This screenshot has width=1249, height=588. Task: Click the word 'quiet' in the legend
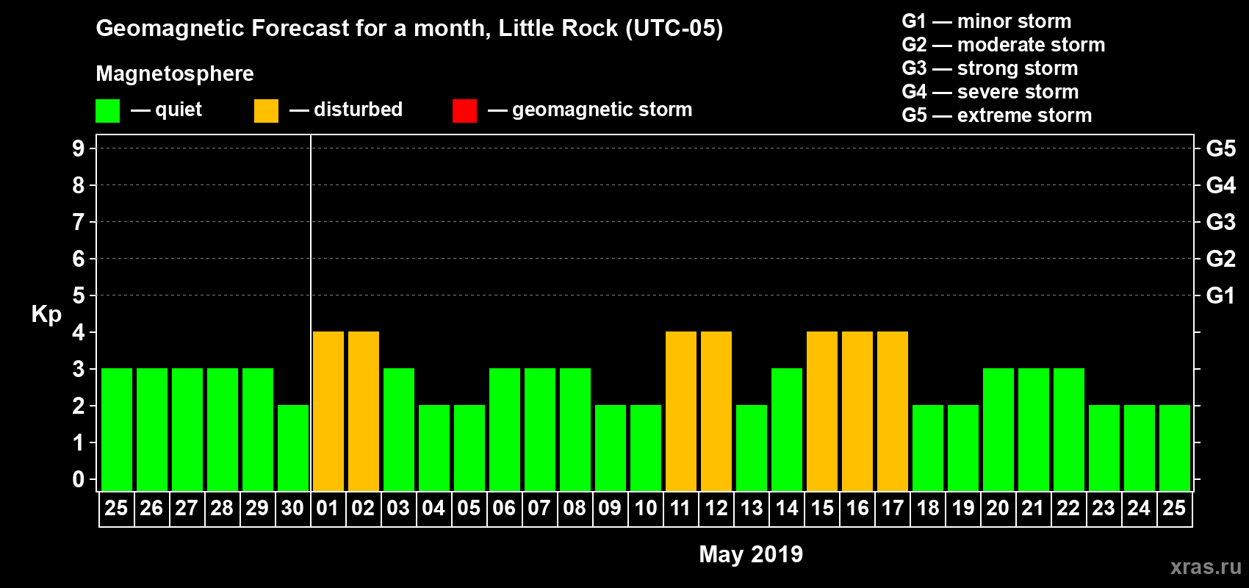pos(179,110)
